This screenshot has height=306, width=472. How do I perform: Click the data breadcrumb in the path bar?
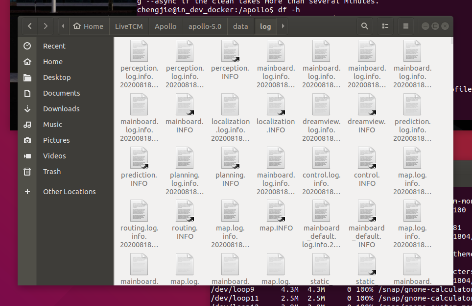coord(240,26)
